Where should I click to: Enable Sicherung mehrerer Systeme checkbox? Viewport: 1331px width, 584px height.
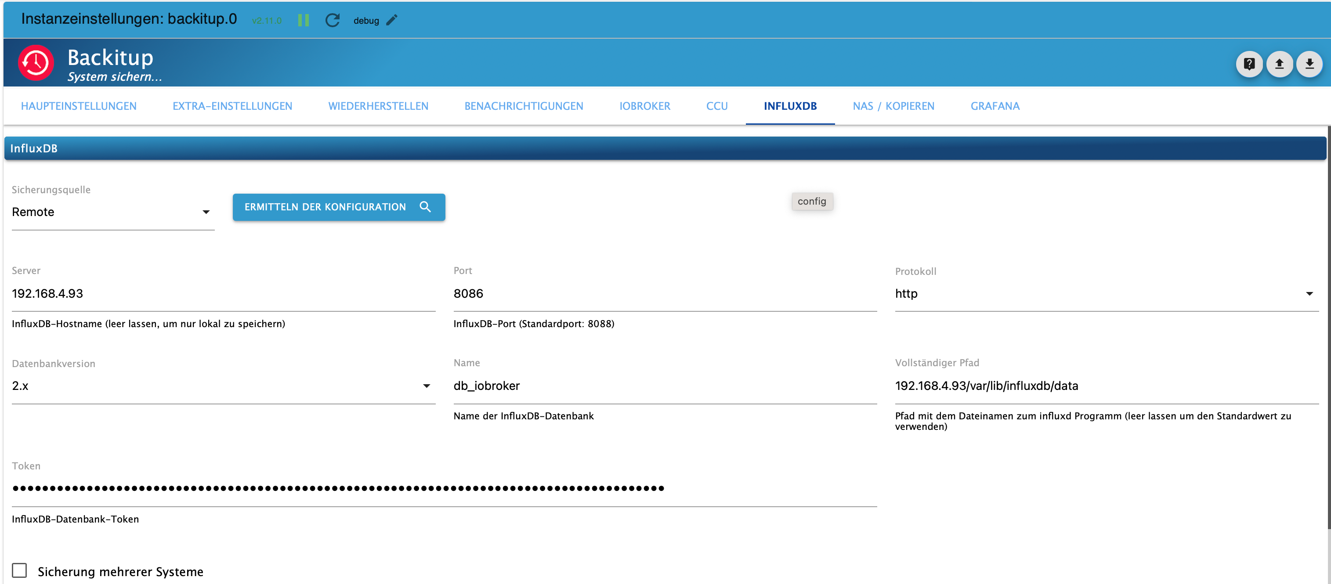click(20, 570)
